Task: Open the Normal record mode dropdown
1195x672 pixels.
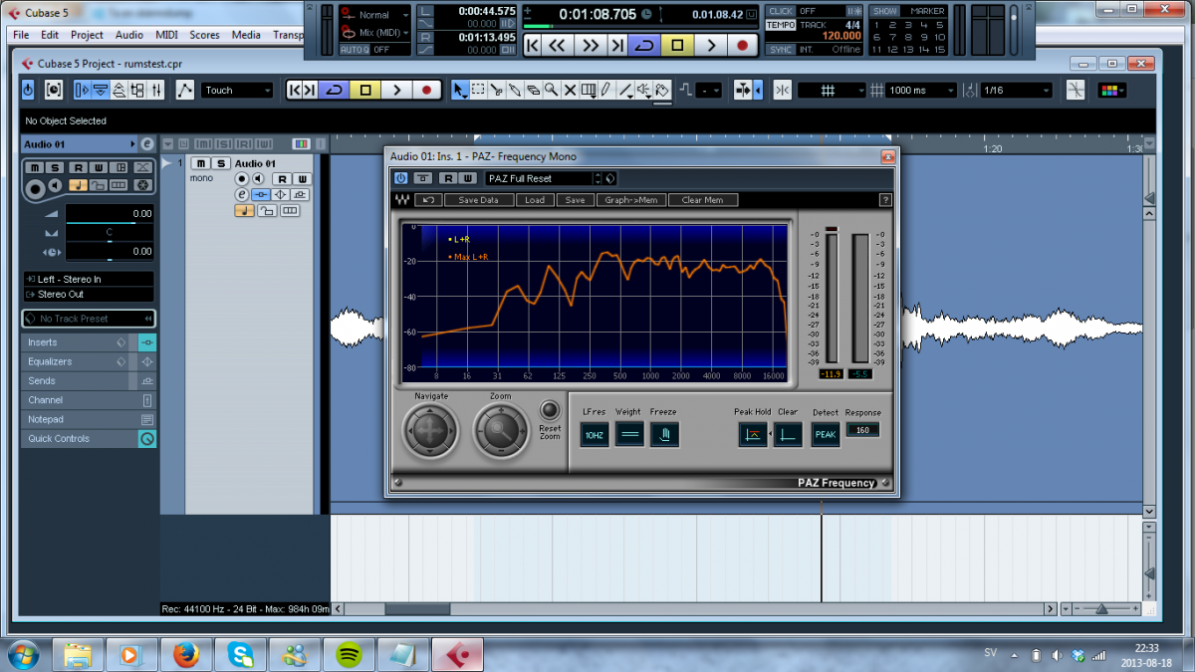Action: [x=375, y=15]
